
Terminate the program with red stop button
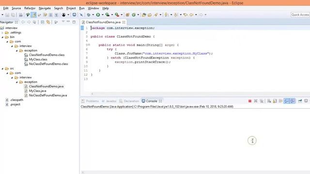click(250, 101)
